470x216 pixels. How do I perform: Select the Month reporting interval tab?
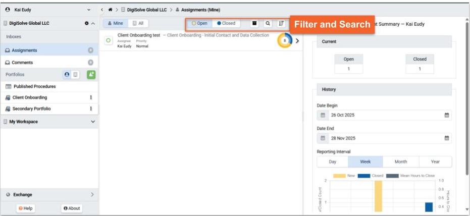[x=400, y=162]
